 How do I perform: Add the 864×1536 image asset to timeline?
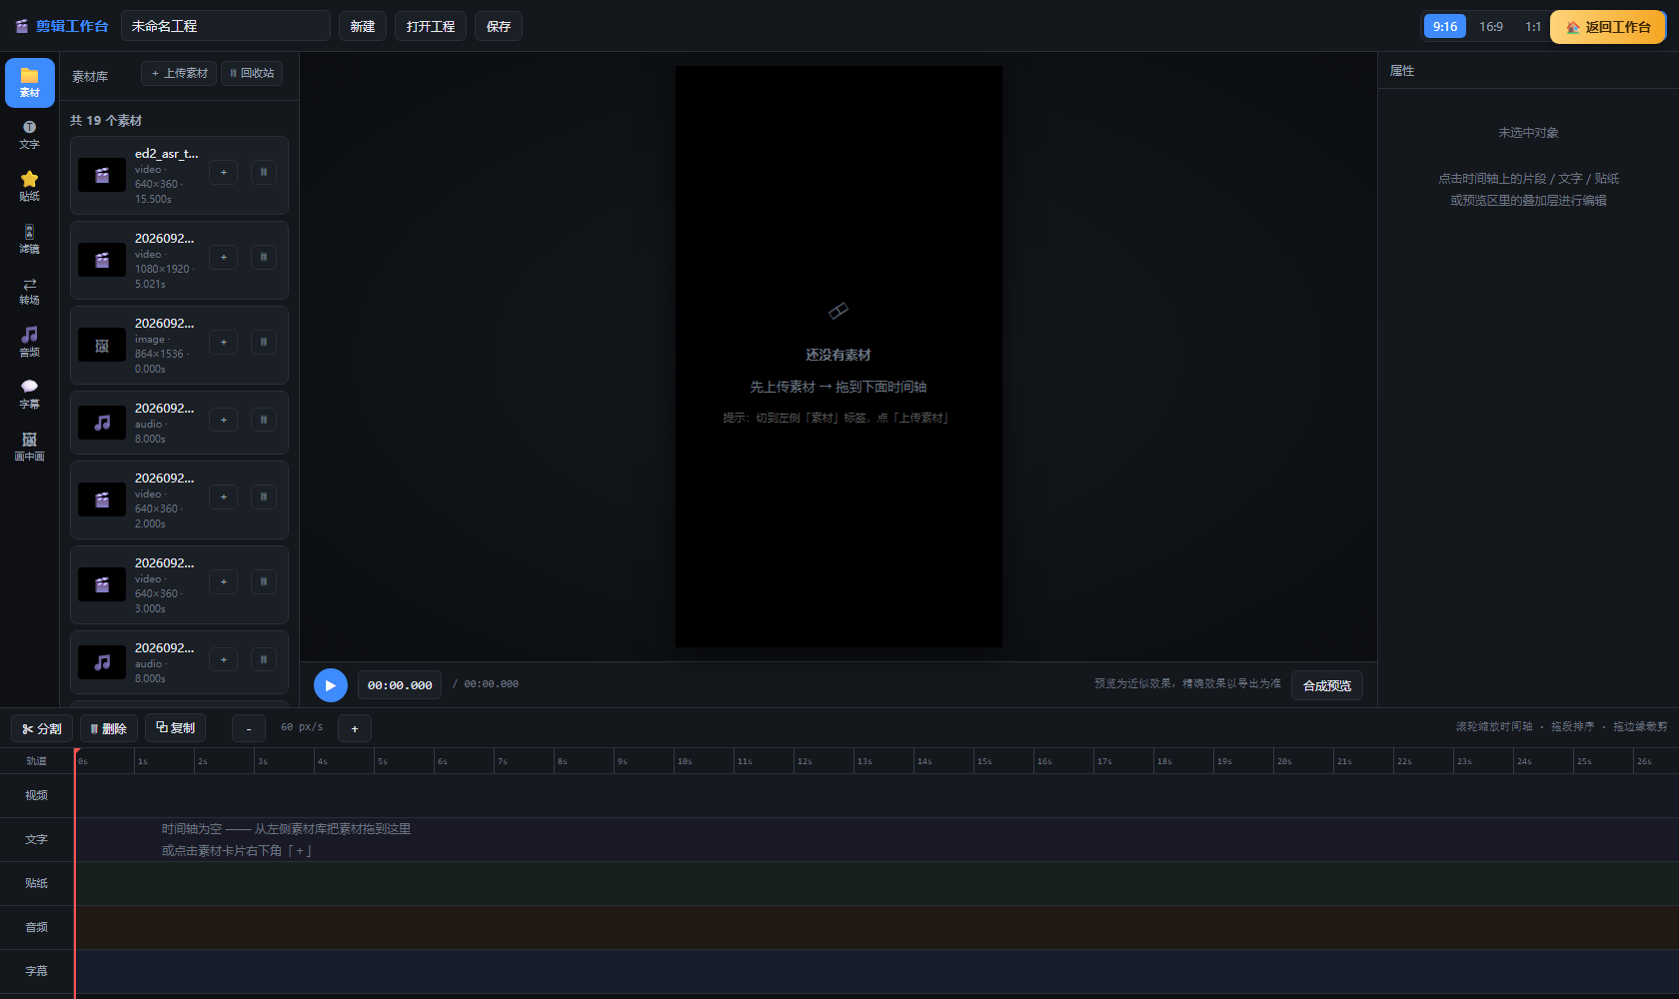(224, 343)
